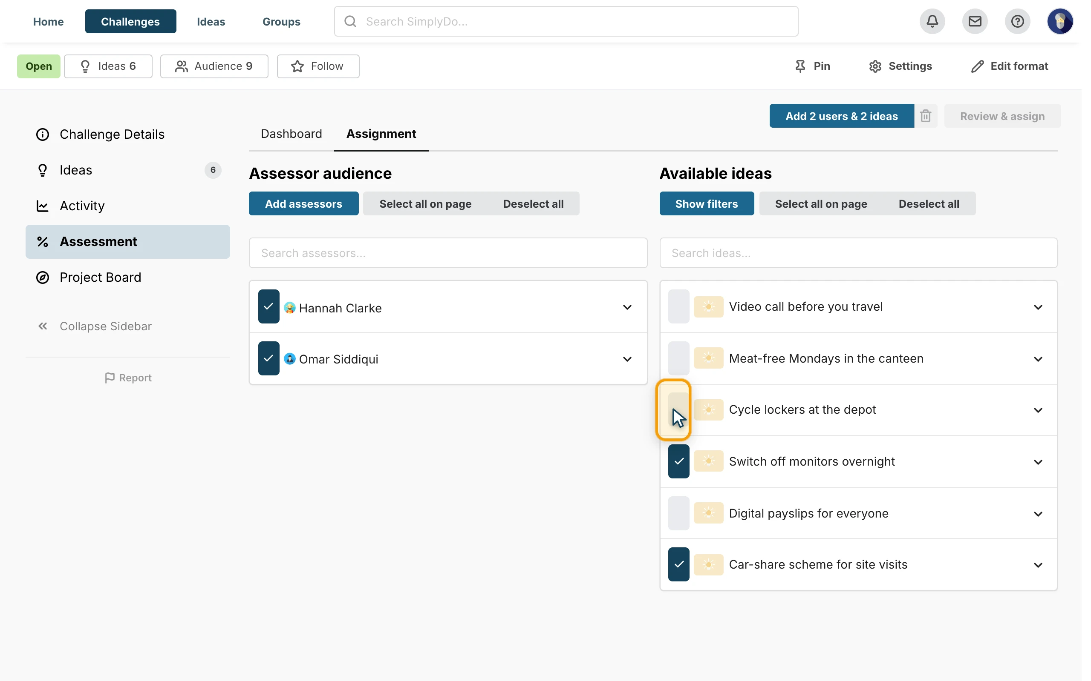Viewport: 1091px width, 681px height.
Task: Uncheck Hannah Clarke assessor checkbox
Action: click(268, 306)
